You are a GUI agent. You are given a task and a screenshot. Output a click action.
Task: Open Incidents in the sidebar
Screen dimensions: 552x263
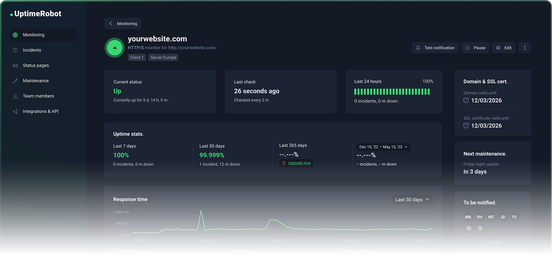(x=32, y=50)
